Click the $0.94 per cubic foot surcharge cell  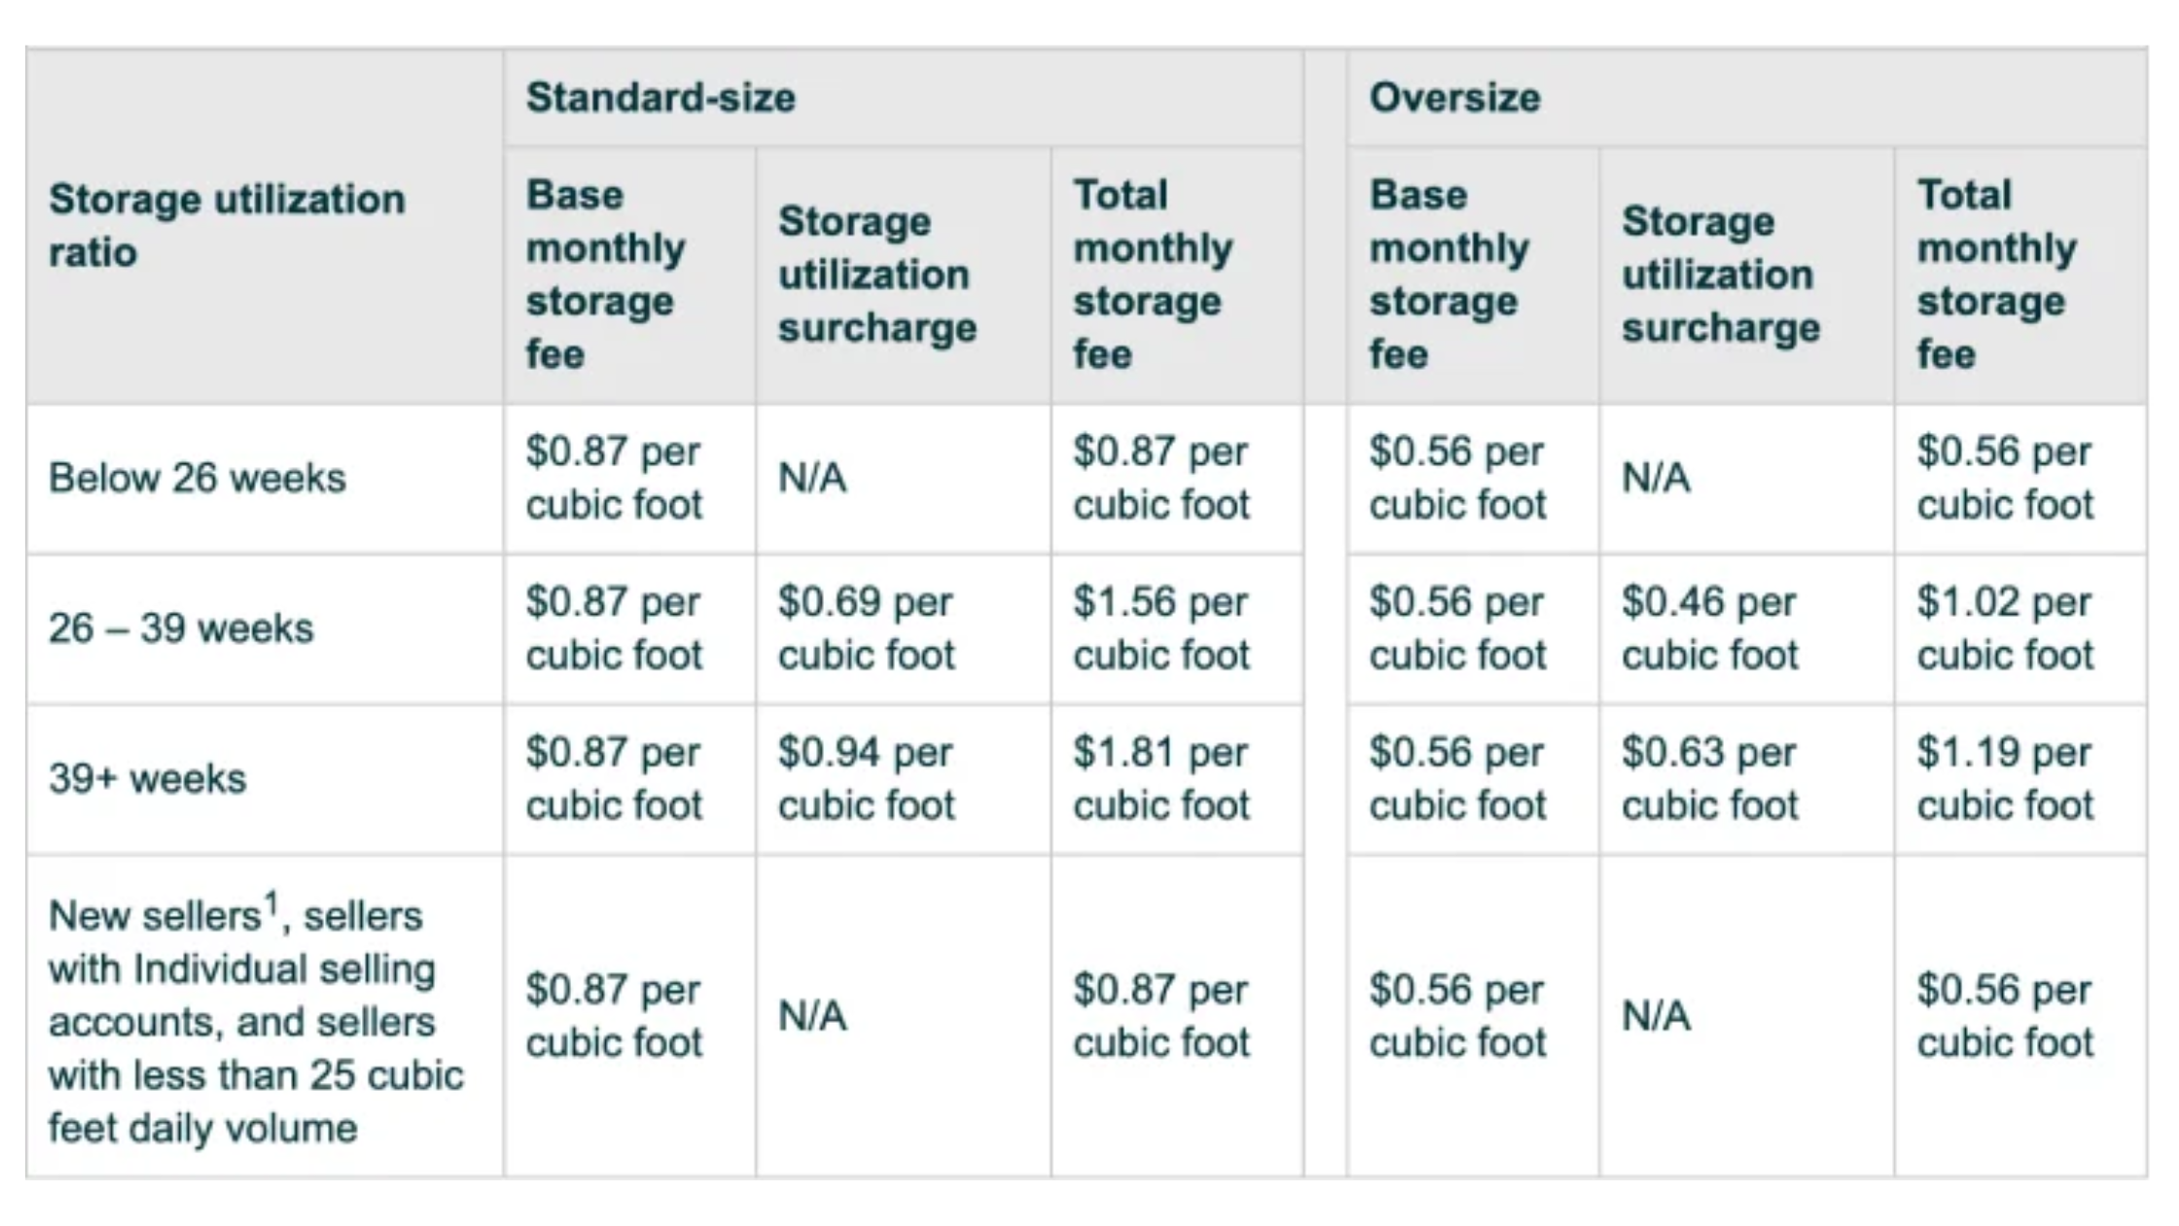coord(866,779)
